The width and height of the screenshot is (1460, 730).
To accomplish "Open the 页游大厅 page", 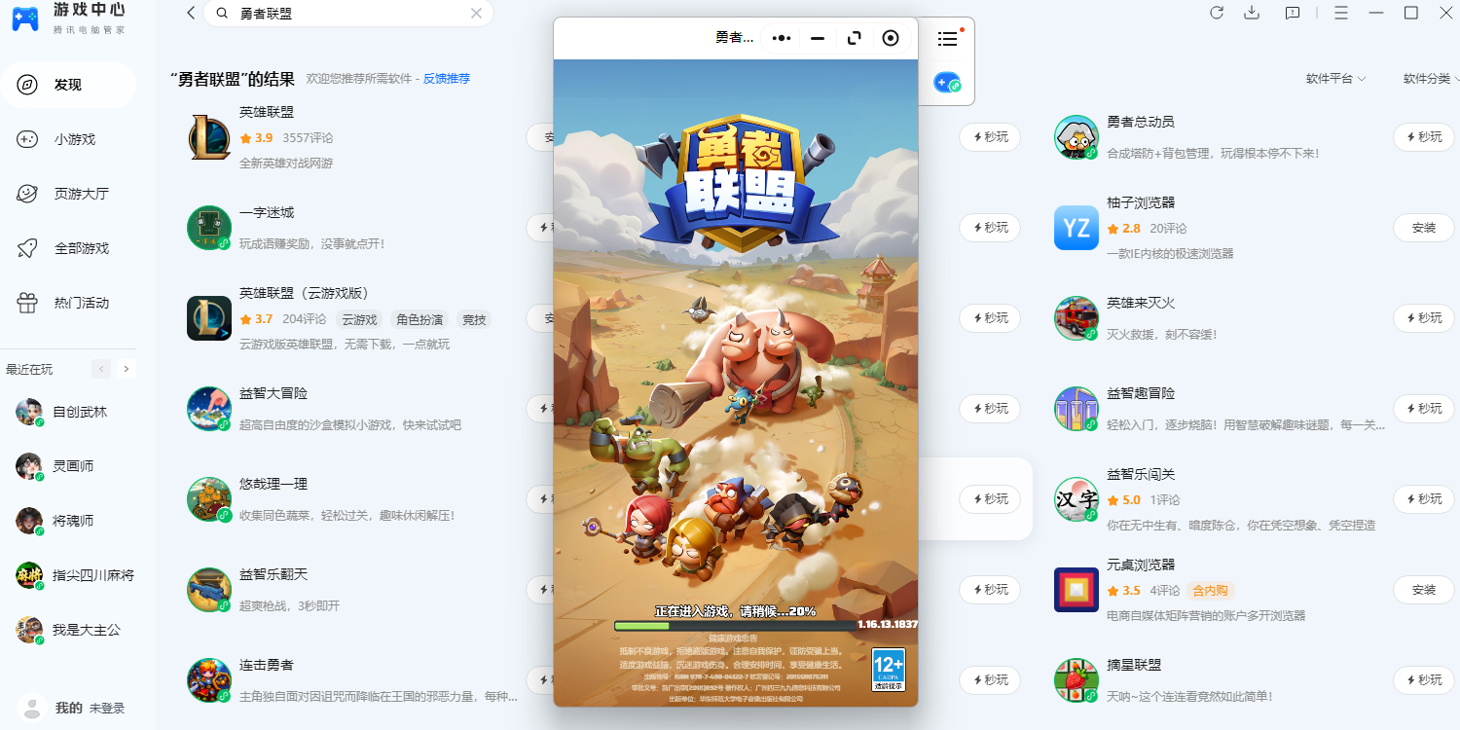I will pos(68,194).
